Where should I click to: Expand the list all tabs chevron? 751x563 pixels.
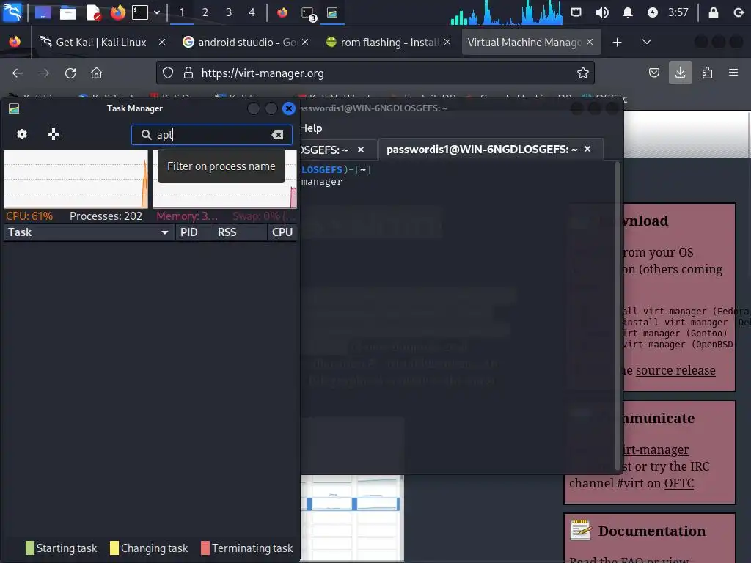click(647, 42)
